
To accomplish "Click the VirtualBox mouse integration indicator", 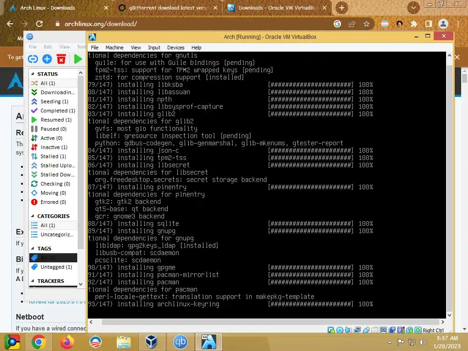I will click(x=409, y=330).
